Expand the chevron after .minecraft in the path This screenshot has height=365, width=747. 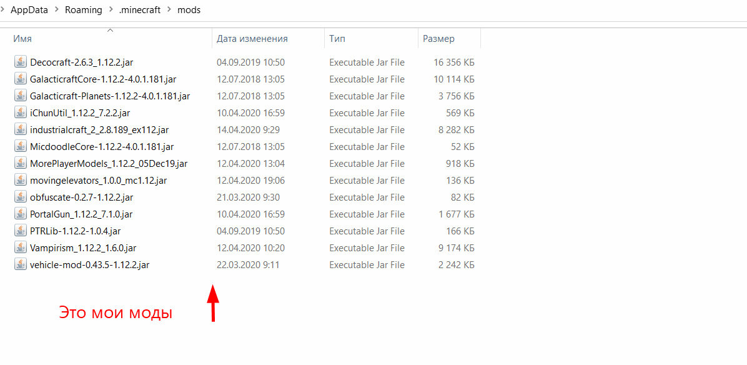click(169, 10)
